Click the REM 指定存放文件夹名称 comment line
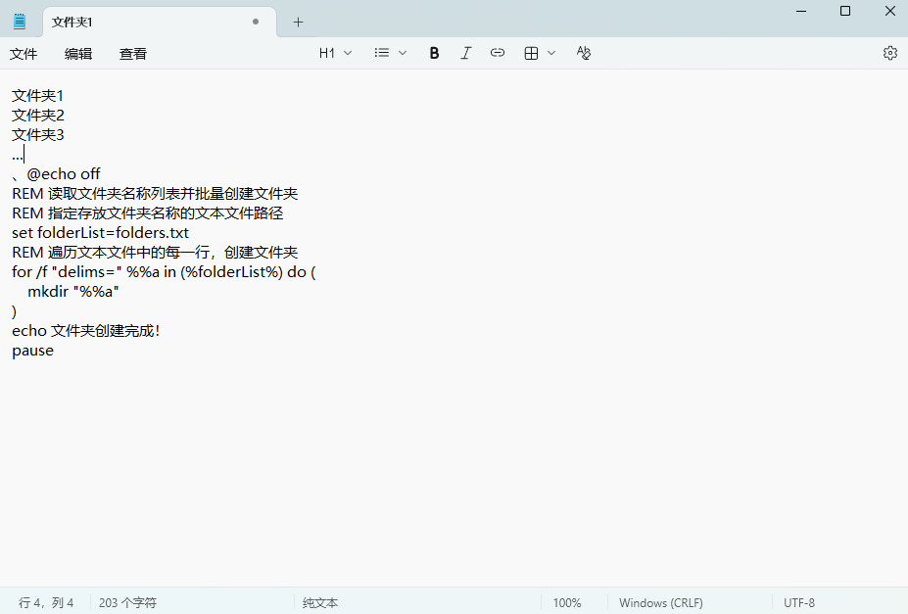The image size is (908, 614). [148, 213]
